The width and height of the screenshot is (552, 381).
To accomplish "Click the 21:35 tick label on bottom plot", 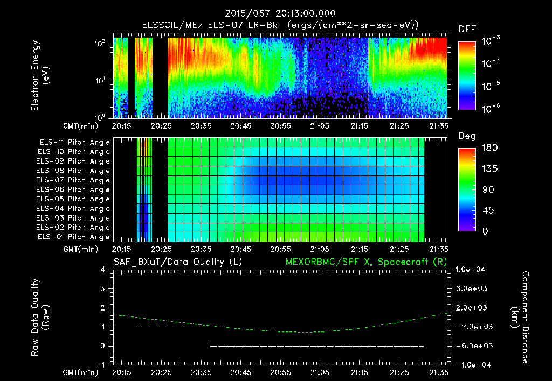I will click(x=439, y=372).
